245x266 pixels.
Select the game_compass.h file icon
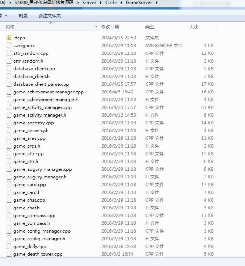9,223
